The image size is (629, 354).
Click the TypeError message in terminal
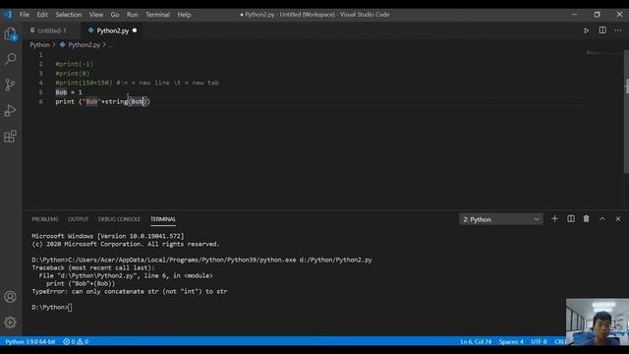[130, 291]
